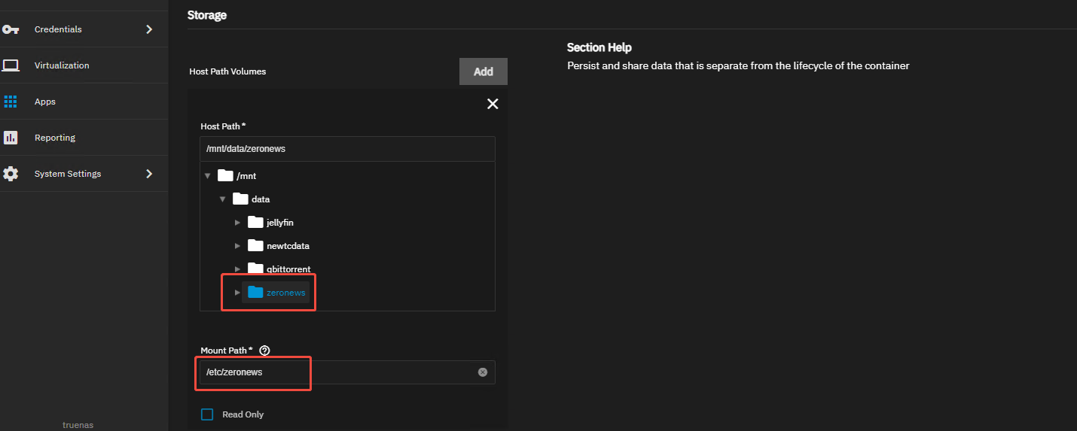Click the Credentials key icon
Viewport: 1077px width, 431px height.
pos(11,29)
